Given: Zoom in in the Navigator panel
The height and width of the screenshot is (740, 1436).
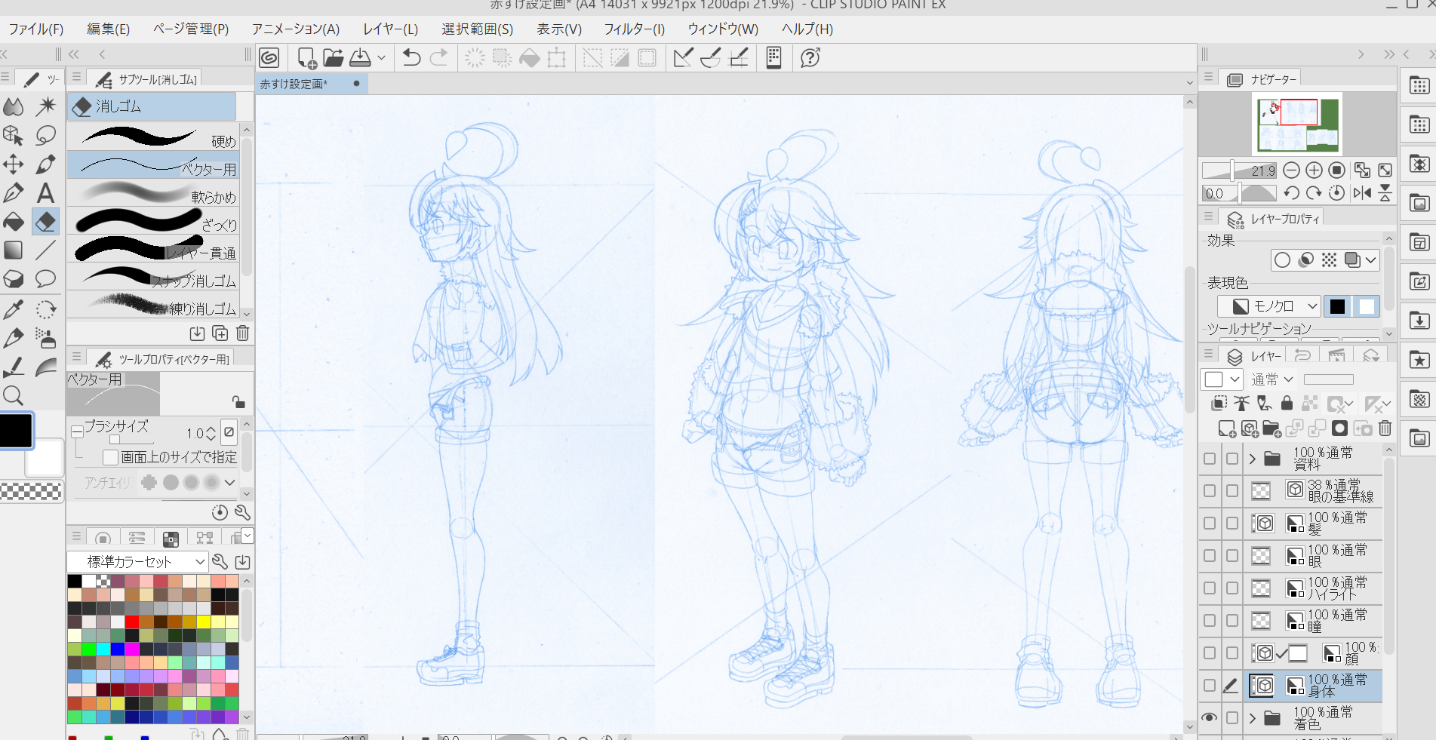Looking at the screenshot, I should [x=1314, y=170].
